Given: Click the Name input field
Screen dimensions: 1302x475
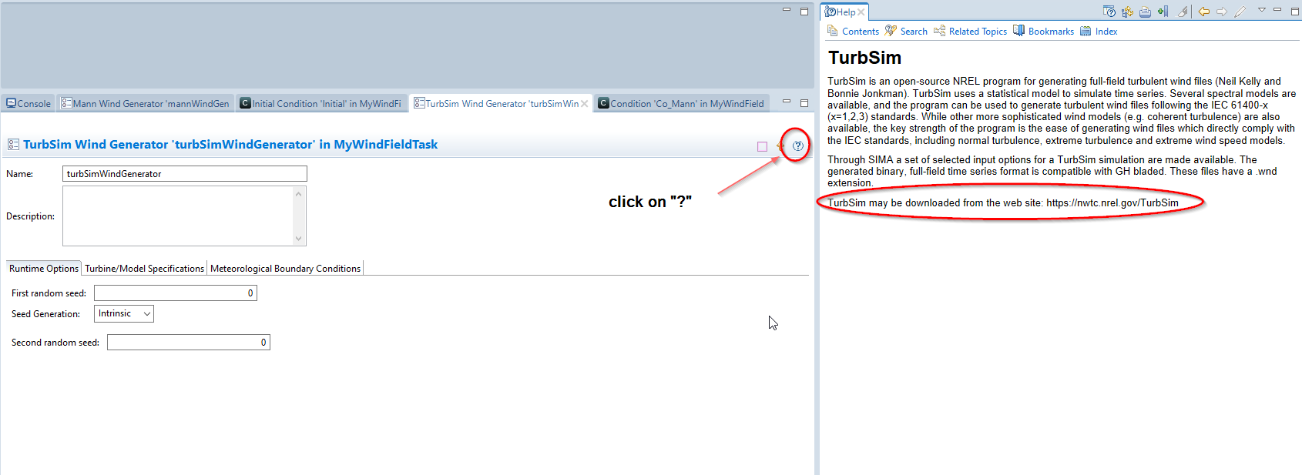Looking at the screenshot, I should pyautogui.click(x=185, y=174).
